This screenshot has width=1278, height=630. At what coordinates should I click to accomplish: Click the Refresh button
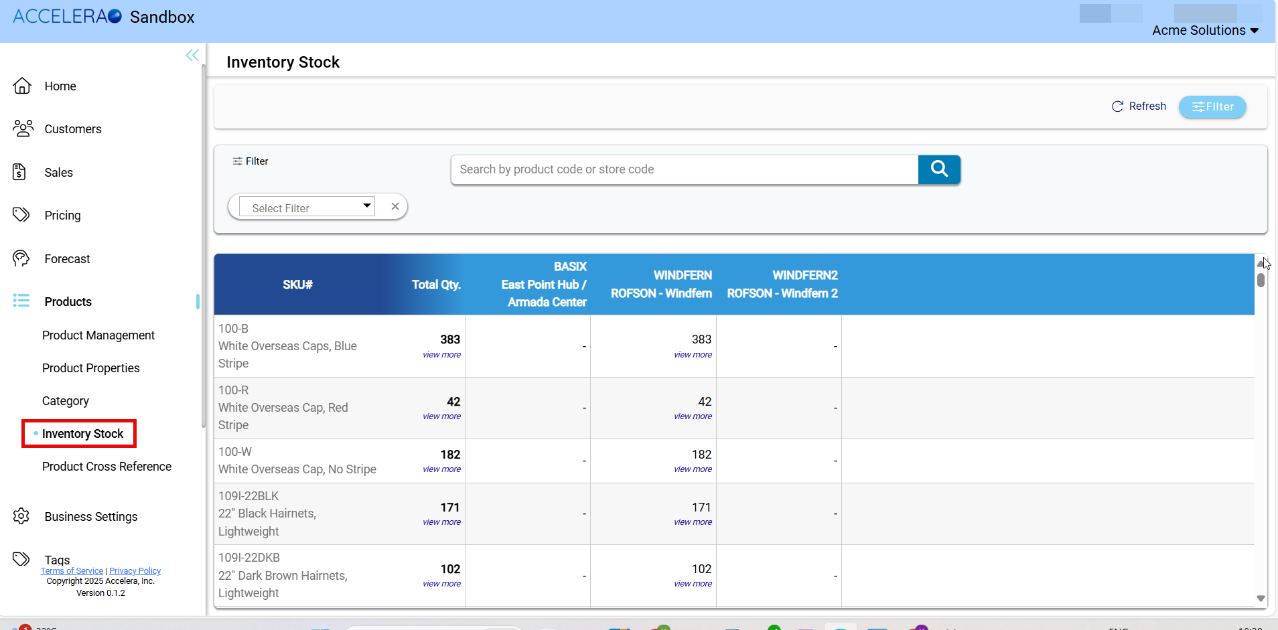(x=1139, y=106)
